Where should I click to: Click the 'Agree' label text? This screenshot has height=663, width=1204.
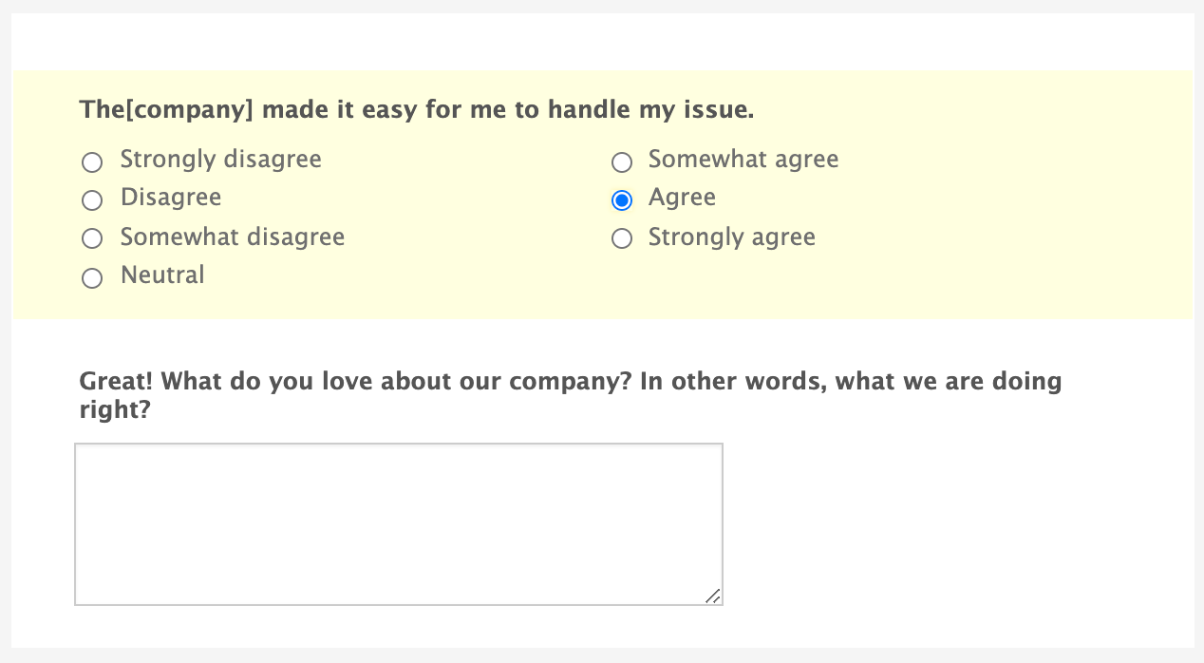682,198
